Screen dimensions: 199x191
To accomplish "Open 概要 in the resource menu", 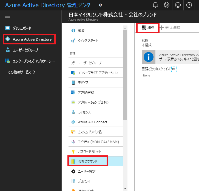I will point(96,30).
